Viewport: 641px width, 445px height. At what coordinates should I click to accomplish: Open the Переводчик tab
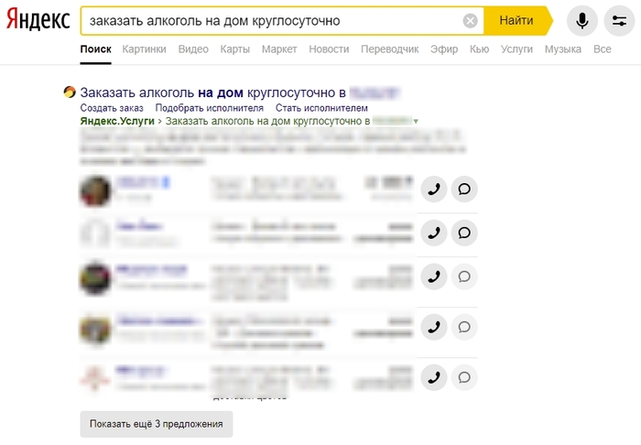[389, 49]
